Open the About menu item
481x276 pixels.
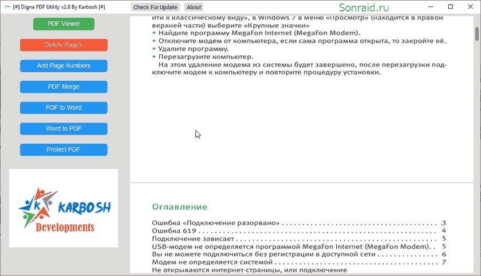coord(194,7)
